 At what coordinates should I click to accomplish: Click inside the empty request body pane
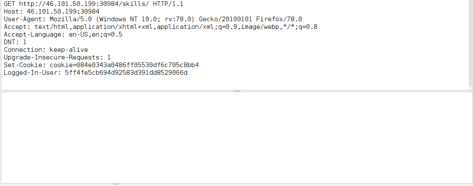pyautogui.click(x=236, y=138)
